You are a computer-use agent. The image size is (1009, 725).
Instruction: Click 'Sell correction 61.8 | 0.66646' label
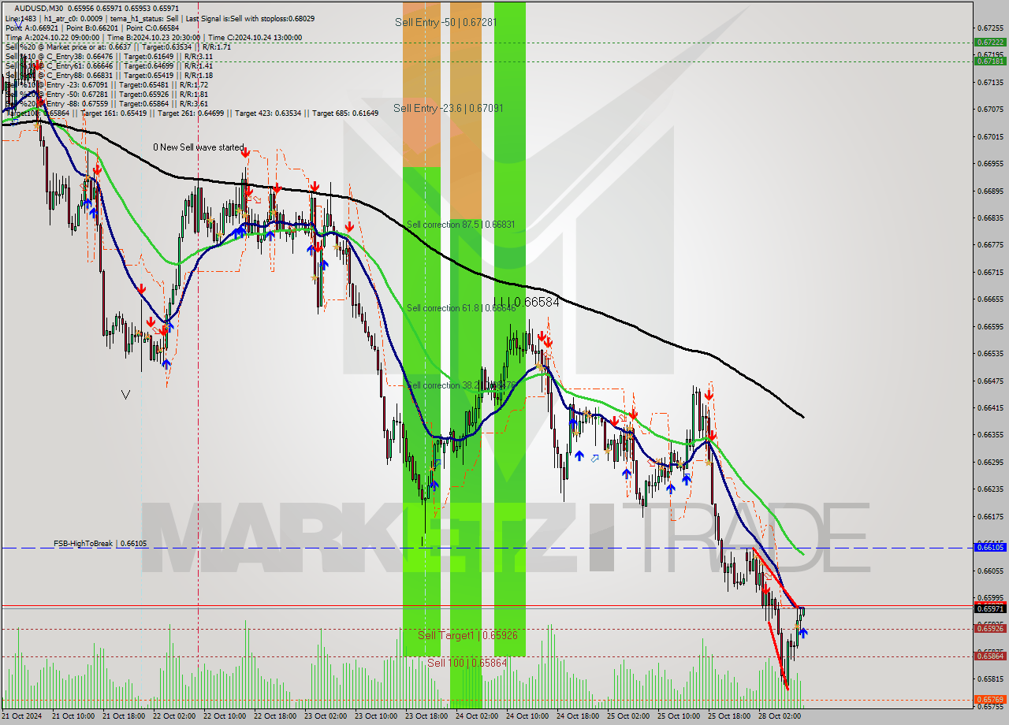[460, 308]
